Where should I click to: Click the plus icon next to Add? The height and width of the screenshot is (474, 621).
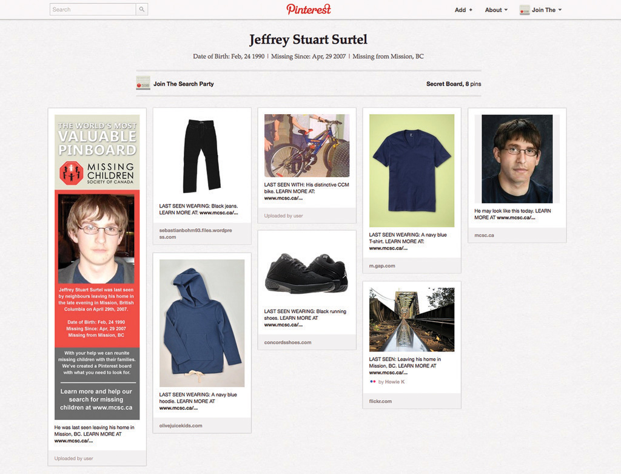pos(471,10)
